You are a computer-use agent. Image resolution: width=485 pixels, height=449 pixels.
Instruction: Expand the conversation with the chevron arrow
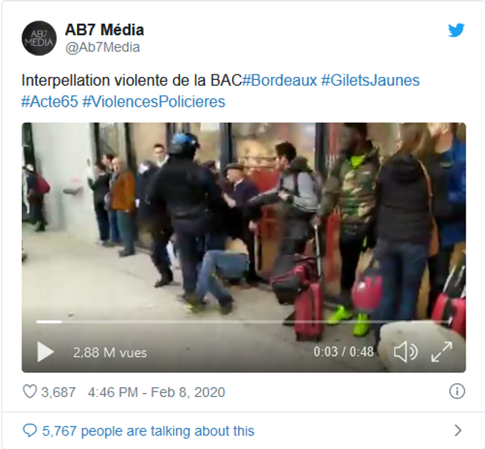click(x=458, y=430)
